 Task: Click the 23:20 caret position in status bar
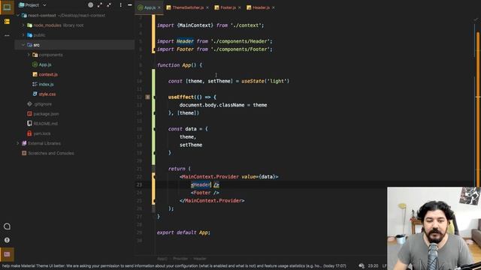point(373,266)
